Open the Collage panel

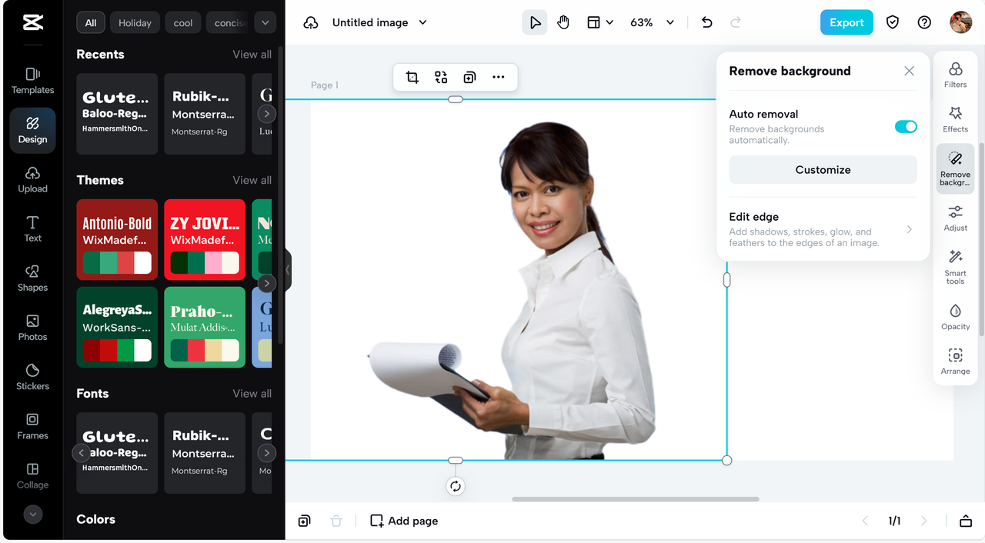[32, 475]
